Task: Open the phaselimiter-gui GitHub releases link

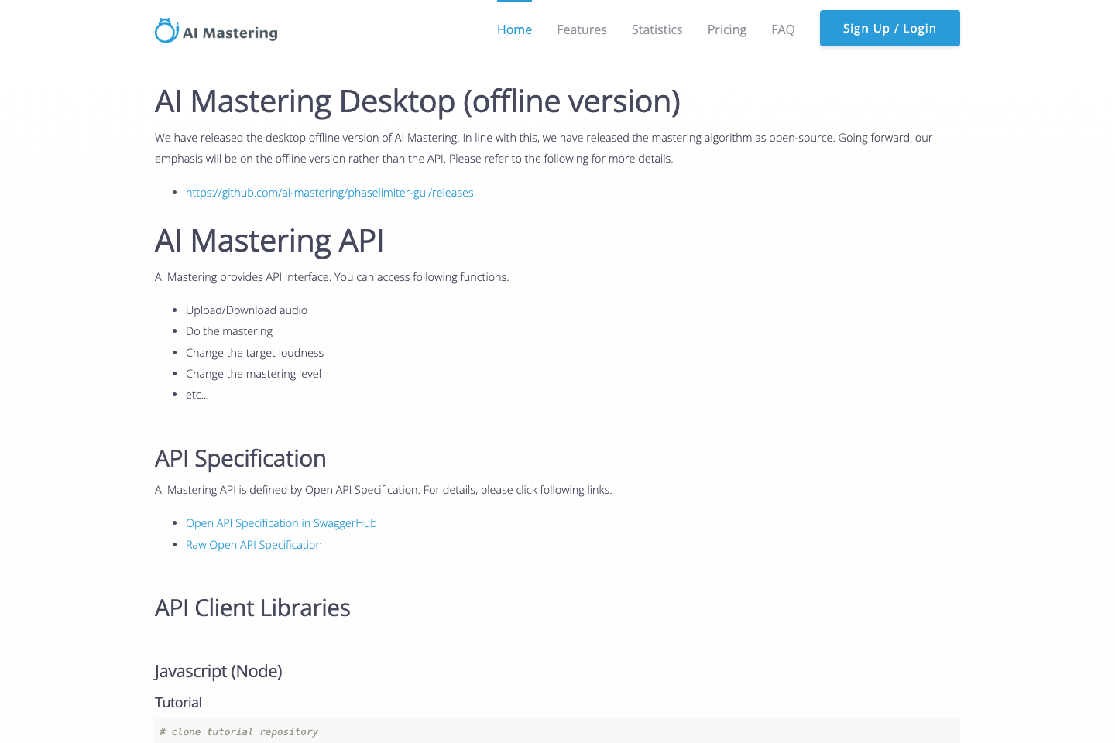Action: (329, 192)
